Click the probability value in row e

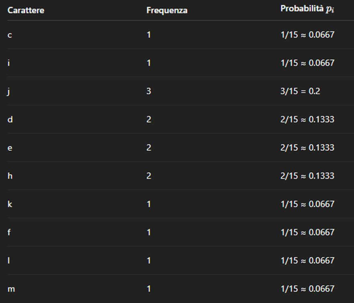(x=307, y=148)
